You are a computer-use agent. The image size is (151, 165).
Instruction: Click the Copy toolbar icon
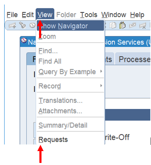113,25
